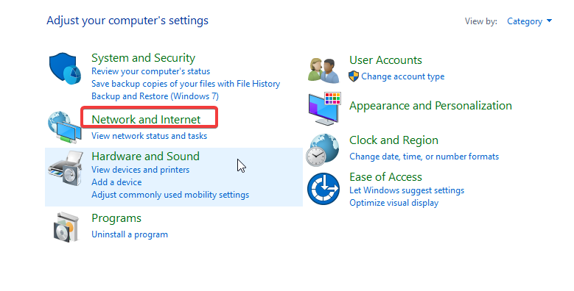
Task: Click the Network and Internet globe icon
Action: [x=64, y=127]
